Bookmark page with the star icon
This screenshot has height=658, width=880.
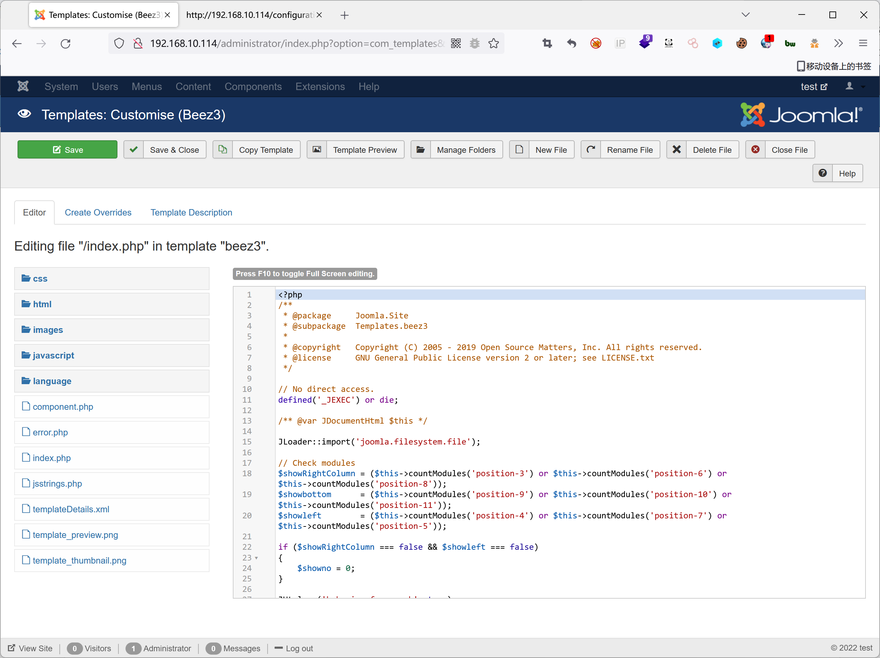[493, 43]
